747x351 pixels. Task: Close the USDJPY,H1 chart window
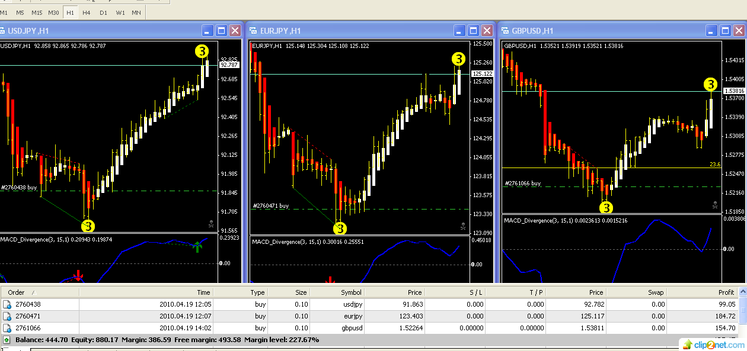click(x=235, y=31)
